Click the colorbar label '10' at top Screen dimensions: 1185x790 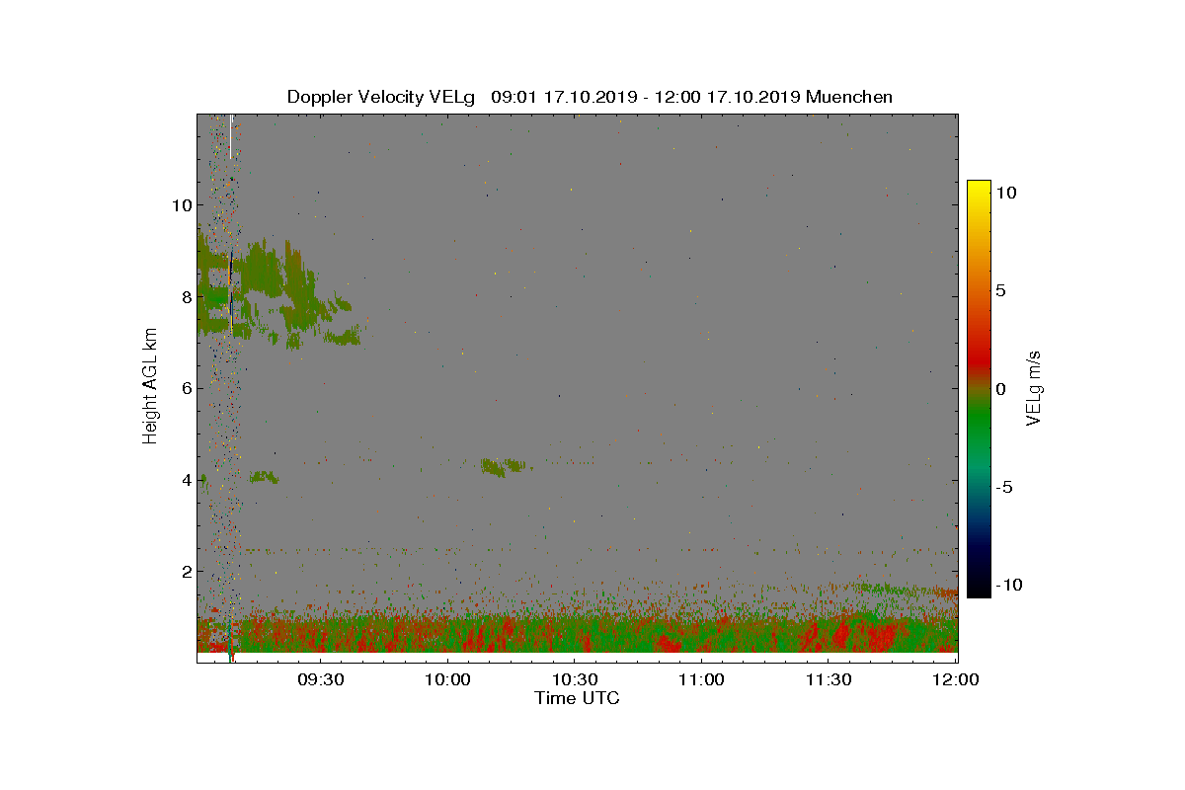click(1007, 194)
